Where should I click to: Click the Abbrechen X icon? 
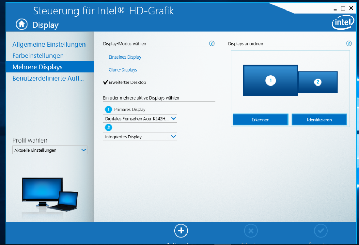(251, 231)
